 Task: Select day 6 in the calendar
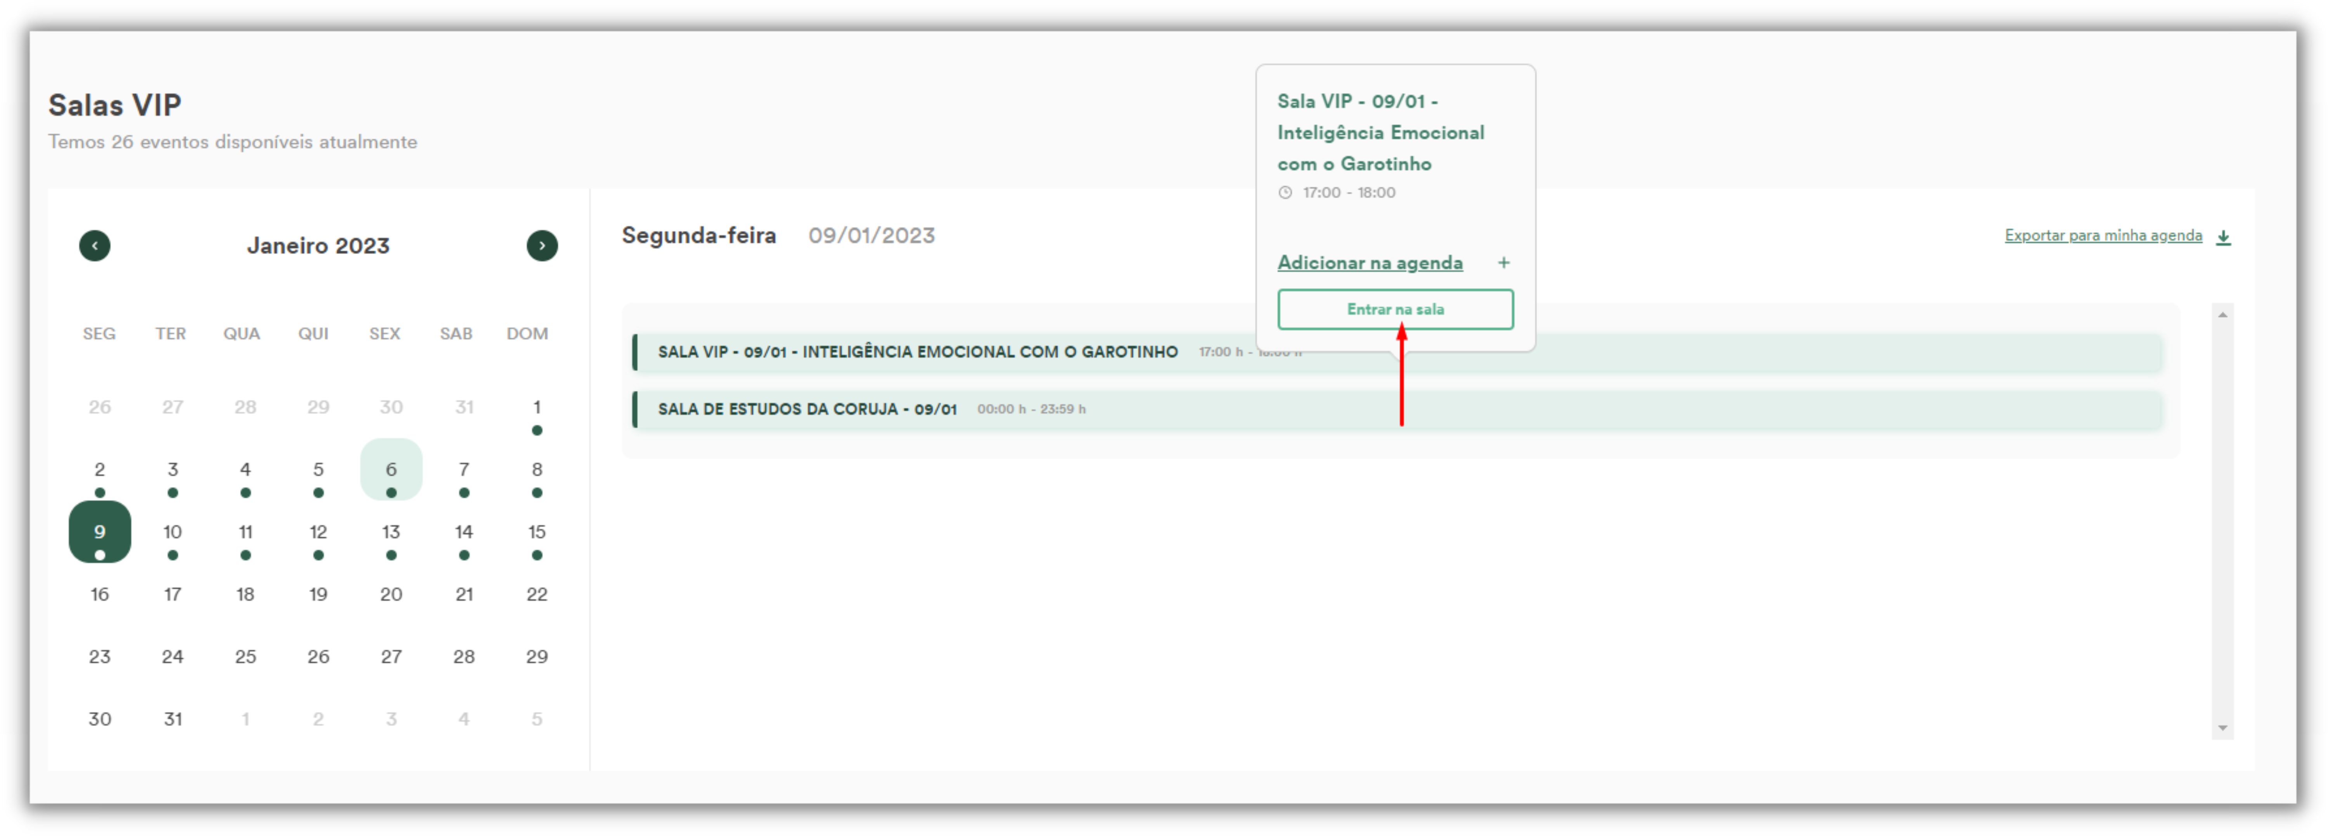[x=391, y=470]
